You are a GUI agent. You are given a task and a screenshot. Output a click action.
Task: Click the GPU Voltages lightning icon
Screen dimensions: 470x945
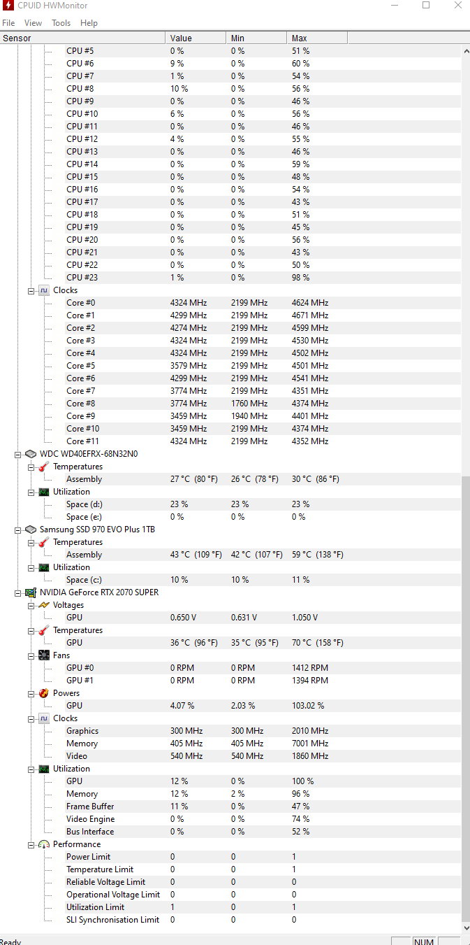pos(44,605)
